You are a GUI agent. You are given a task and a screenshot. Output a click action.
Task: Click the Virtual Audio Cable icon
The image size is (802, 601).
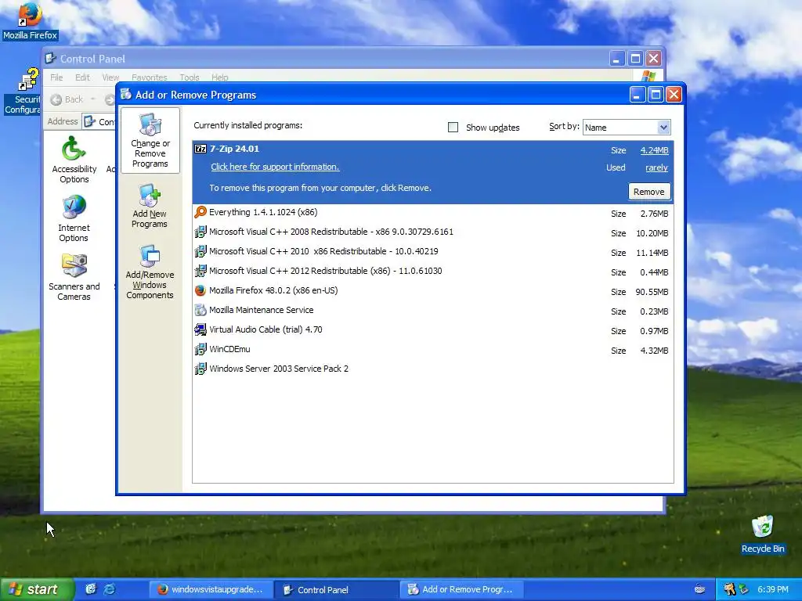click(200, 329)
